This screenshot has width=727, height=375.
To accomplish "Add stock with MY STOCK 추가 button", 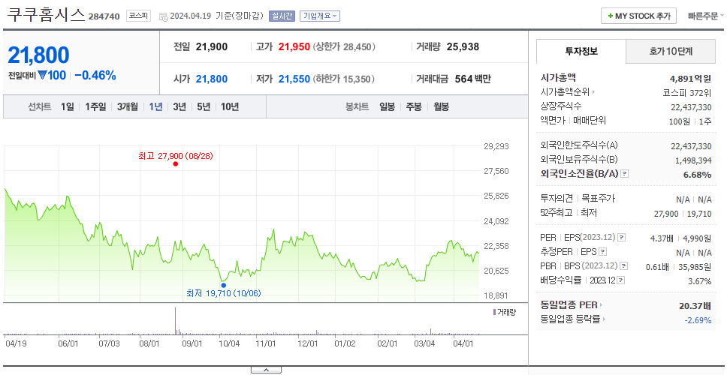I will (x=638, y=16).
